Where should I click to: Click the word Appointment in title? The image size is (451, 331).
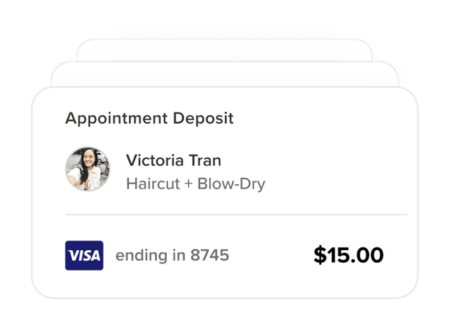(116, 119)
